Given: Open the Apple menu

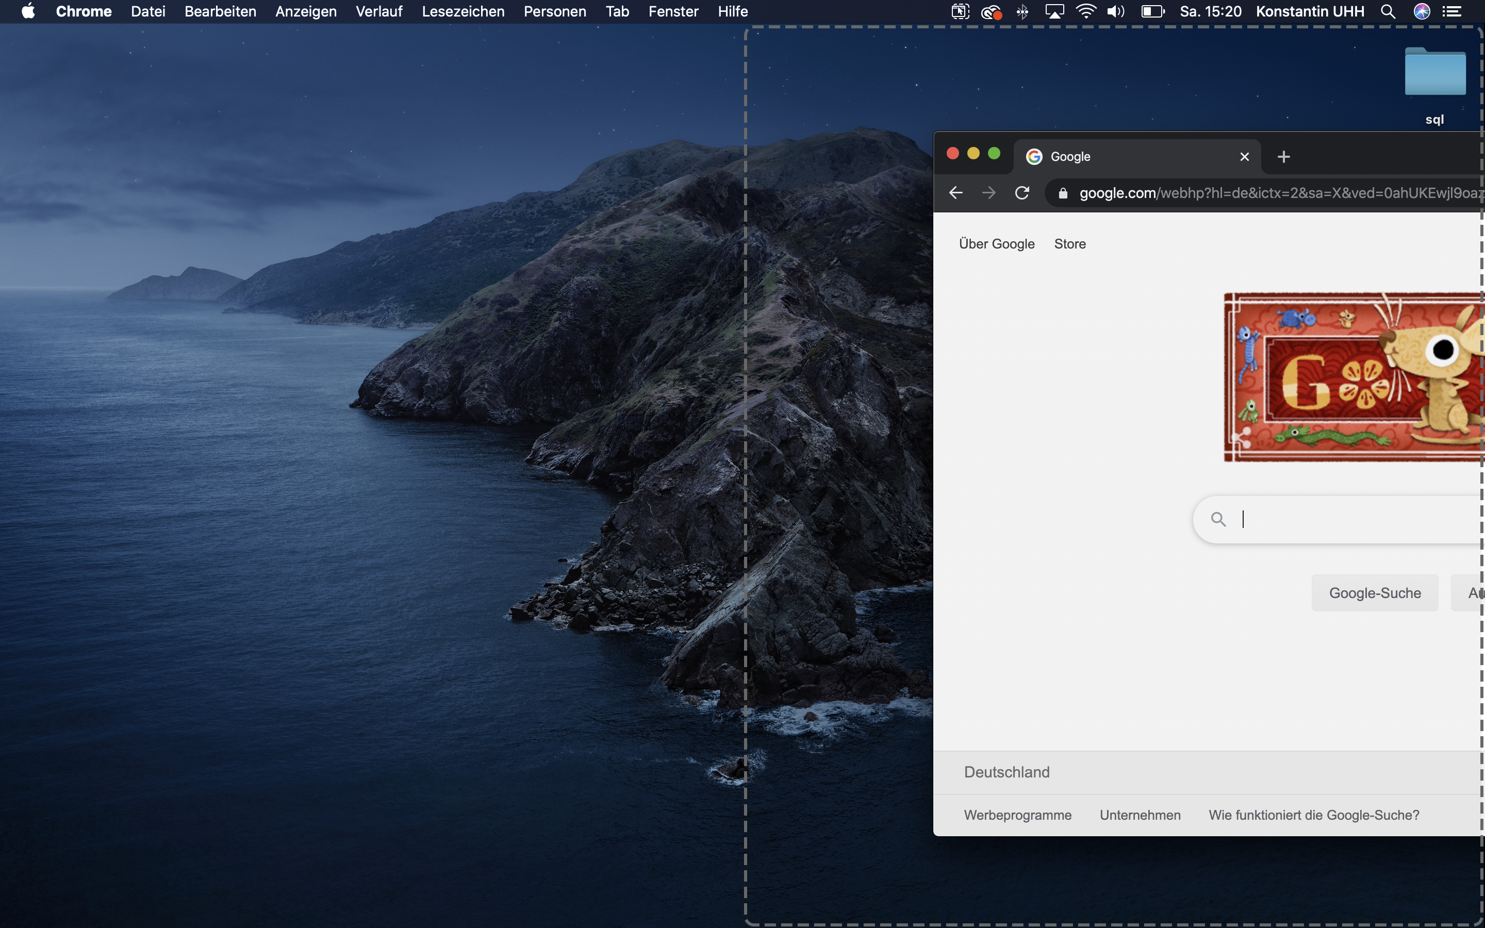Looking at the screenshot, I should point(28,11).
